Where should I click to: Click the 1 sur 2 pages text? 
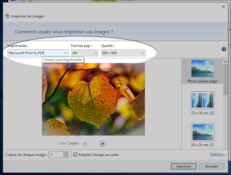point(68,143)
